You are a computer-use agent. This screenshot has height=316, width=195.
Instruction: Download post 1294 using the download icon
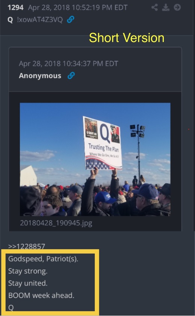[166, 8]
